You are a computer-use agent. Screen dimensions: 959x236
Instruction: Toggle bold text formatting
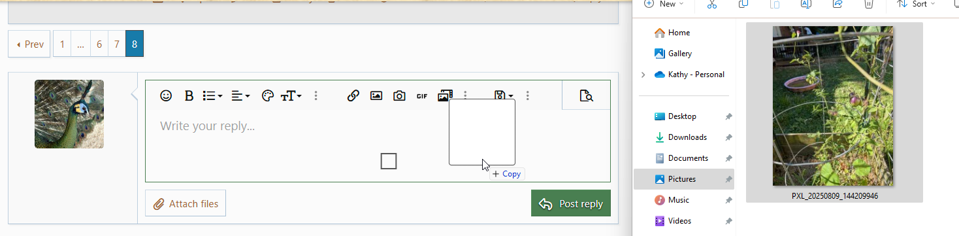click(x=189, y=95)
